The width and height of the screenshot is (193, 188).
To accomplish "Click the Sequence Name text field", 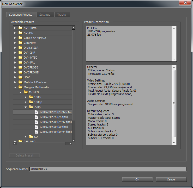I will click(x=108, y=169).
